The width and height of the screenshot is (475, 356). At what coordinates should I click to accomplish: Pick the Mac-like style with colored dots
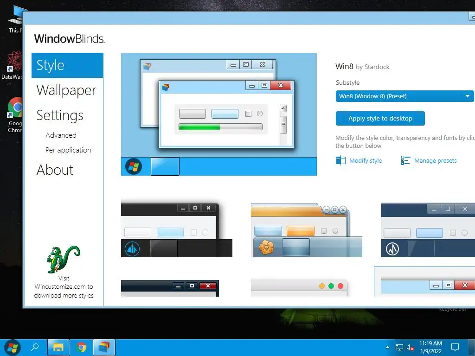click(299, 288)
